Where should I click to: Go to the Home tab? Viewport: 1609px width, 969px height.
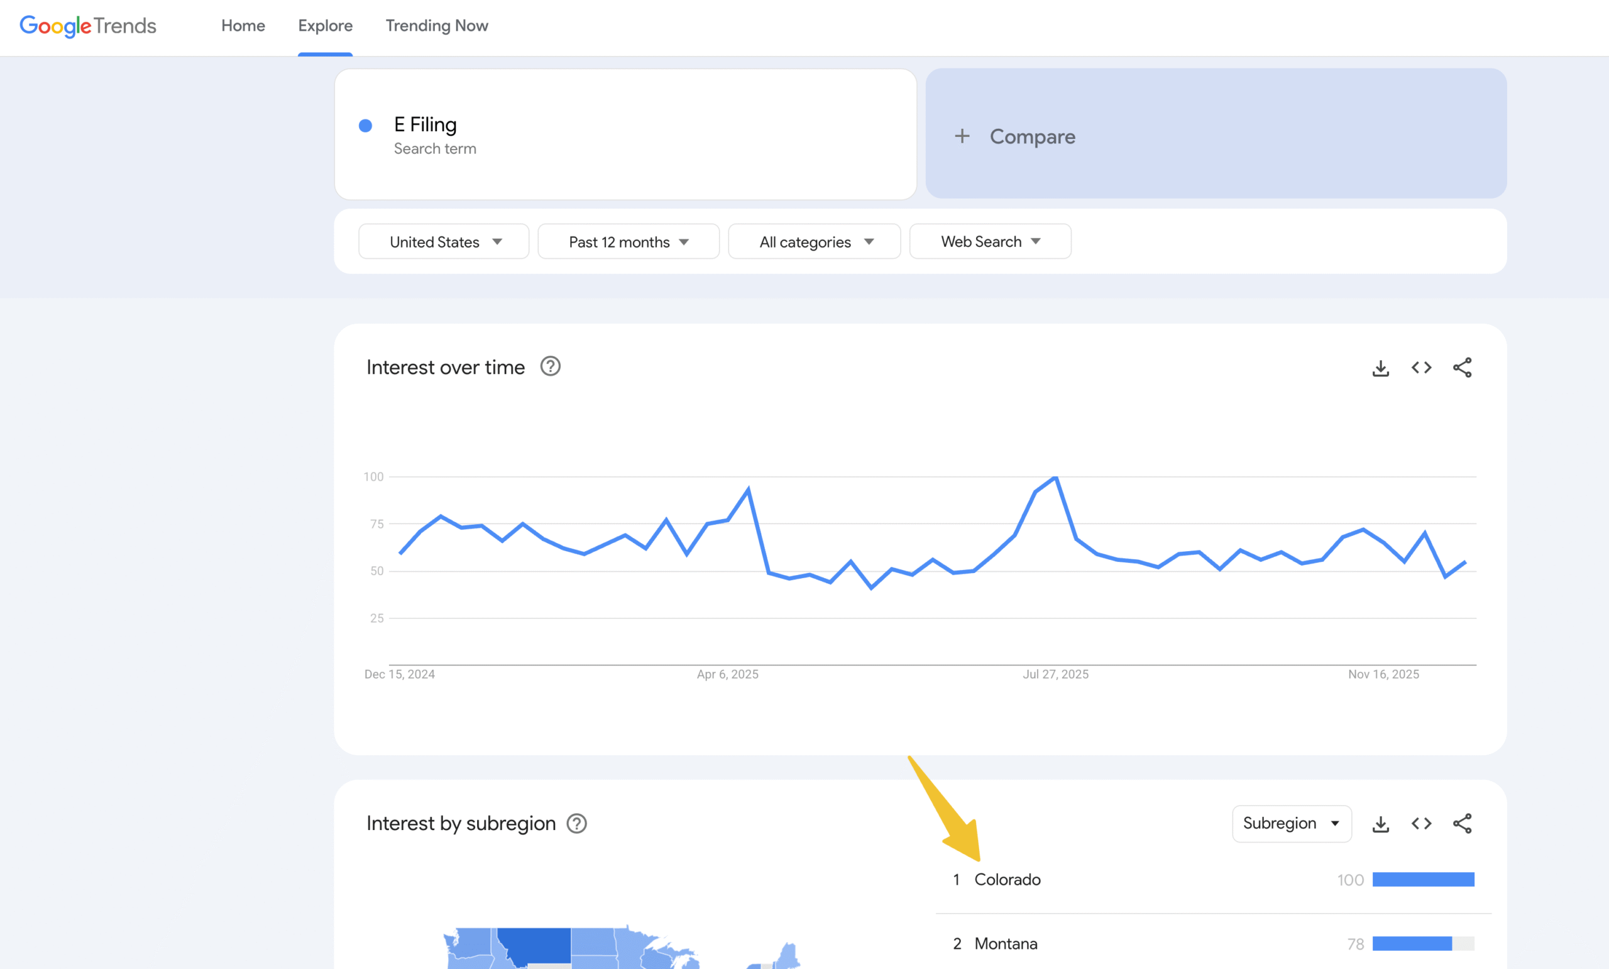coord(243,26)
